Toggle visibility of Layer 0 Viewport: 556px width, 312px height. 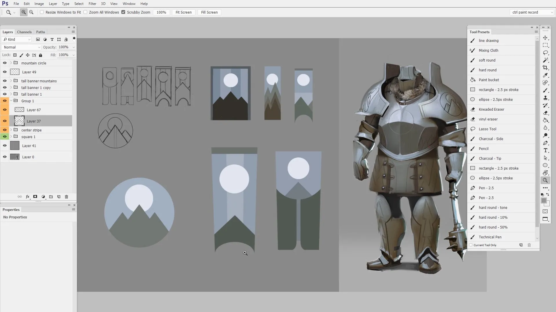[5, 157]
